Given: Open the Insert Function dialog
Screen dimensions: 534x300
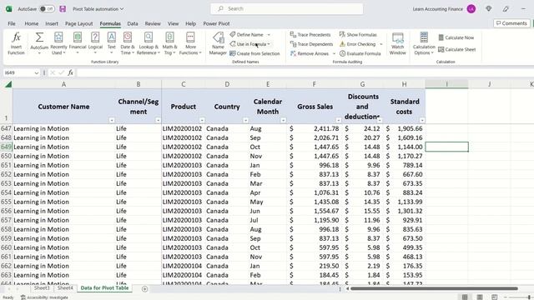Looking at the screenshot, I should click(16, 42).
